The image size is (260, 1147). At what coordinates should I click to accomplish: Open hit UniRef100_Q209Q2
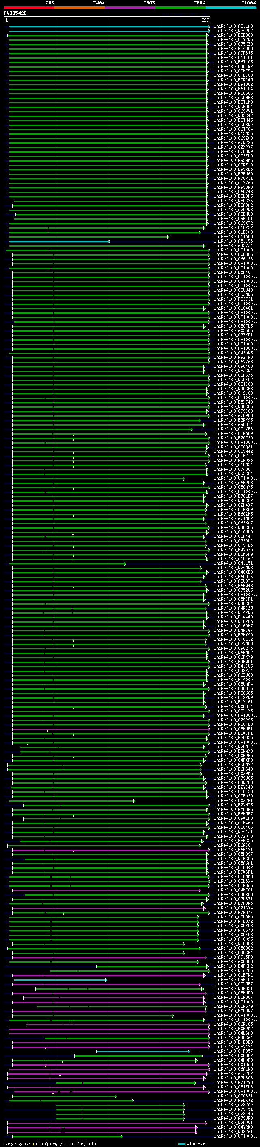click(233, 31)
